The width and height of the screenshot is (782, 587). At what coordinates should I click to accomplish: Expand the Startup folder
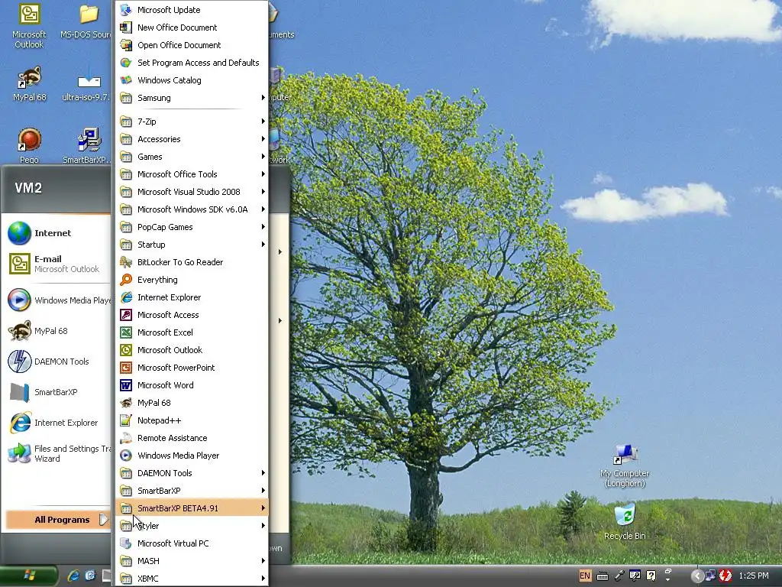192,245
